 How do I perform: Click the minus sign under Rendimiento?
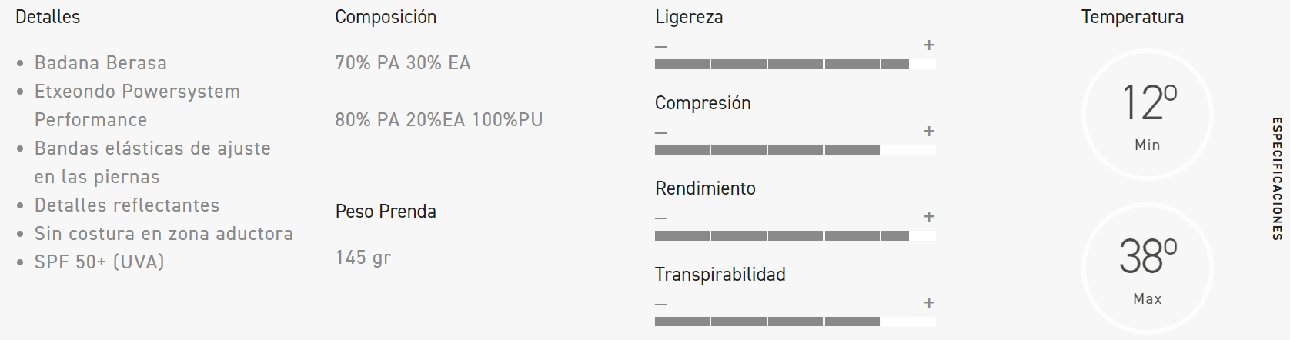pos(660,218)
